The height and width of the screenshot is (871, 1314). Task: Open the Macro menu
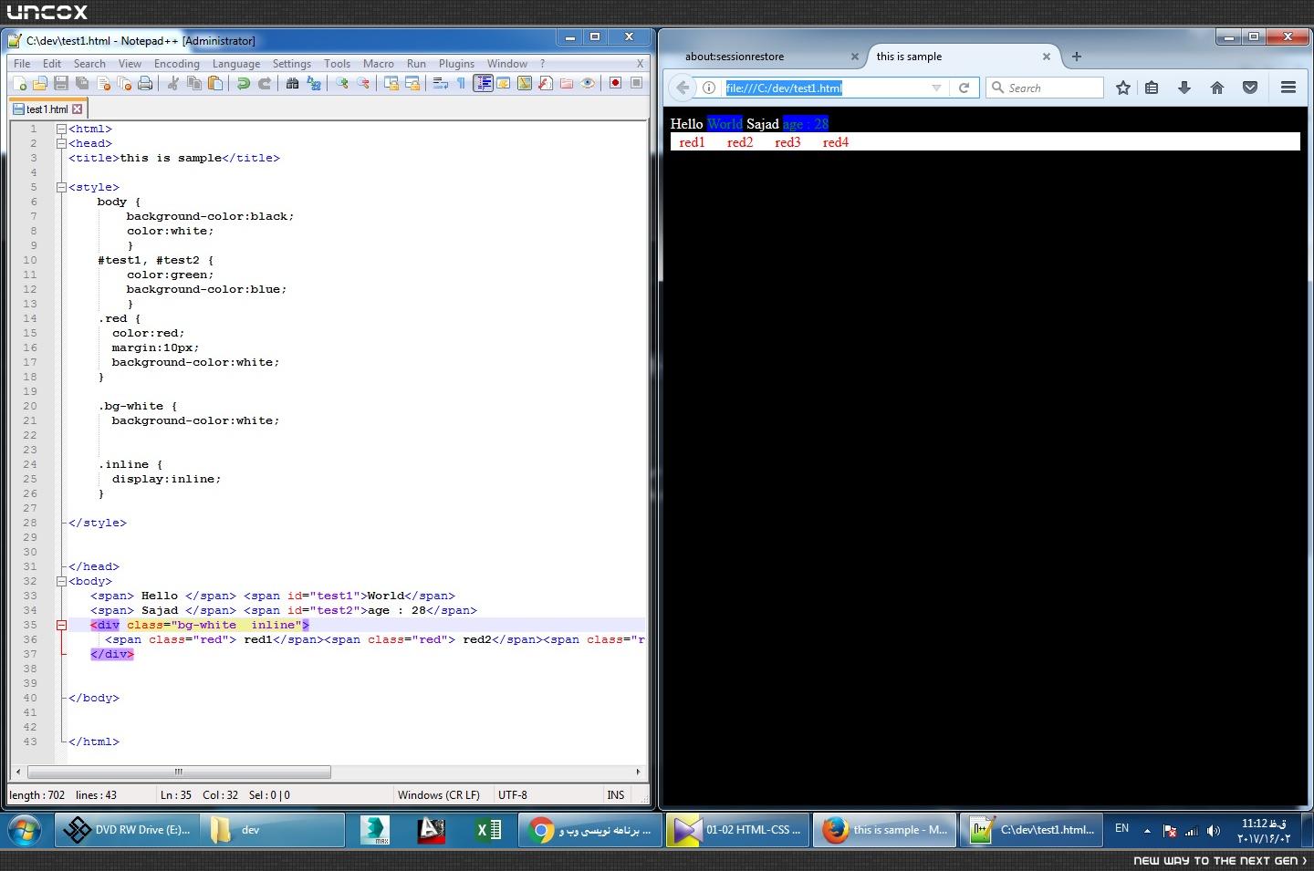click(379, 64)
